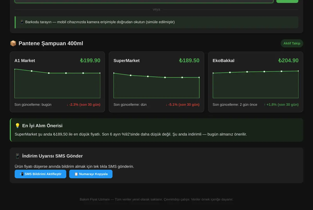The width and height of the screenshot is (313, 210).
Task: Click the EkoBakkal price history chart
Action: 256,83
